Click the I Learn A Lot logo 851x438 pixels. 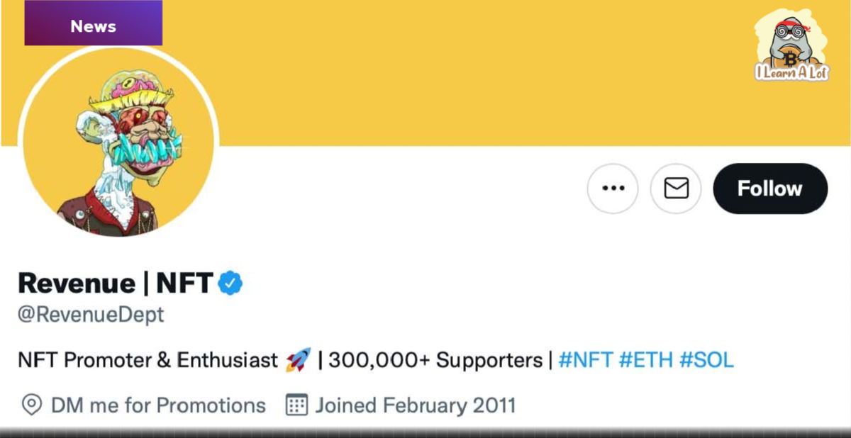[x=791, y=45]
